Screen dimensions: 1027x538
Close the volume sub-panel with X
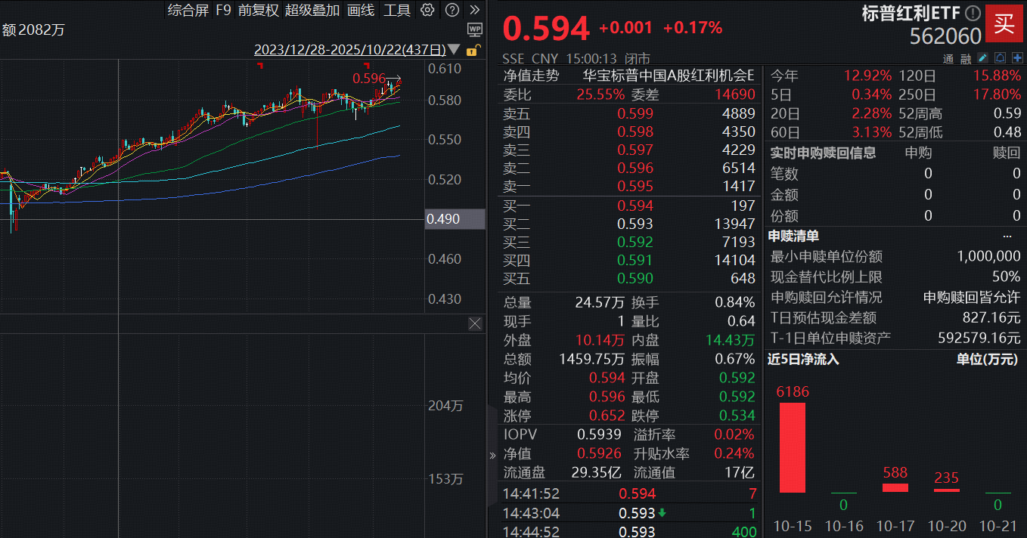pyautogui.click(x=475, y=323)
